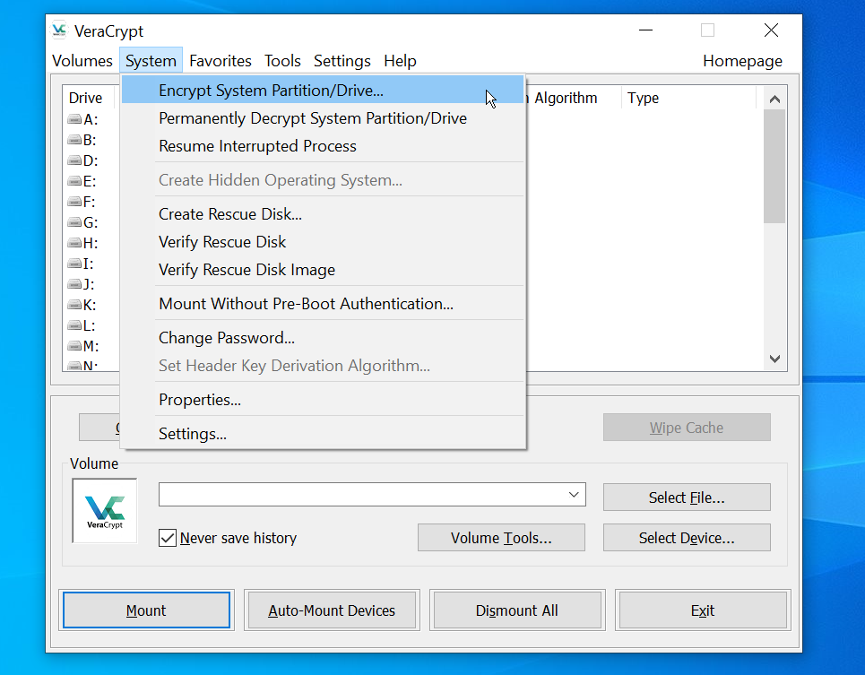Choose the drive M: icon
Image resolution: width=865 pixels, height=675 pixels.
coord(74,346)
